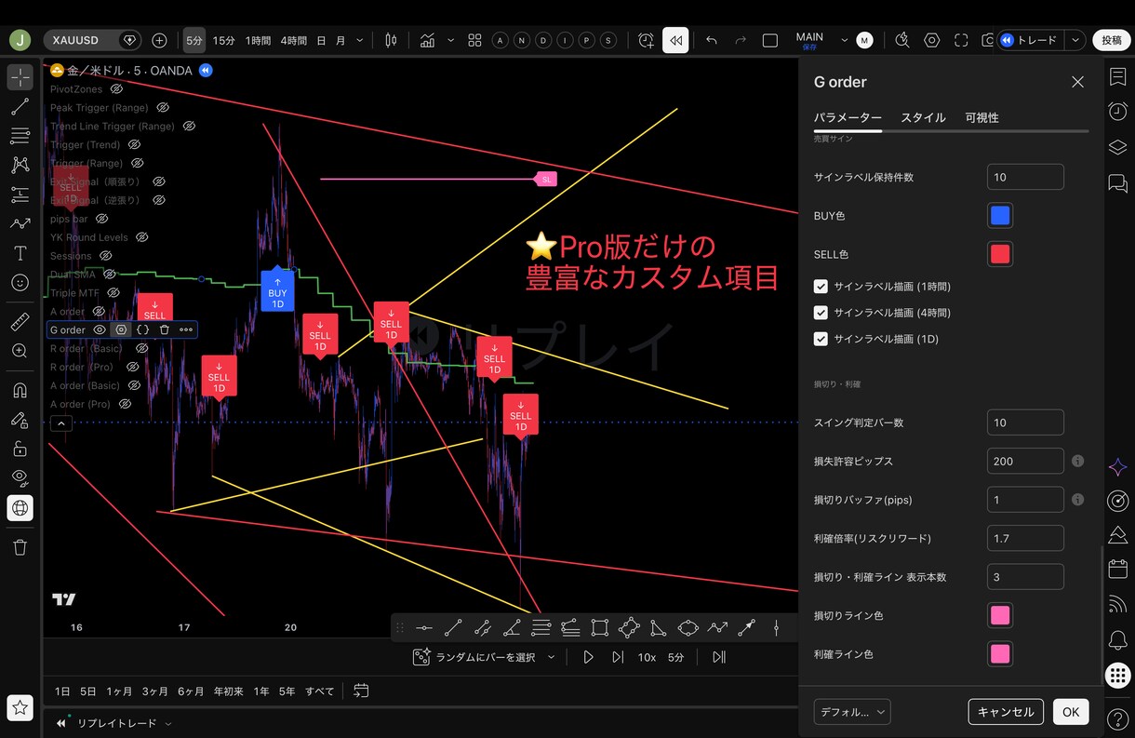Click the 投稿 publish button
This screenshot has height=738, width=1135.
tap(1112, 40)
